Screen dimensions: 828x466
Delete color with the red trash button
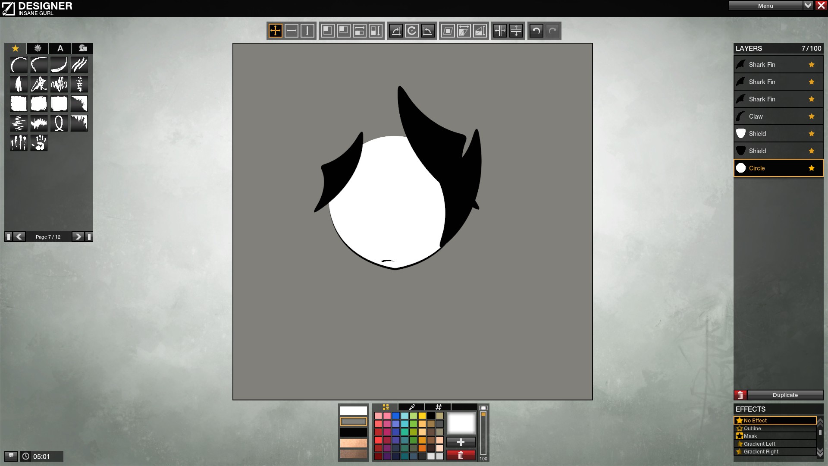click(x=461, y=455)
